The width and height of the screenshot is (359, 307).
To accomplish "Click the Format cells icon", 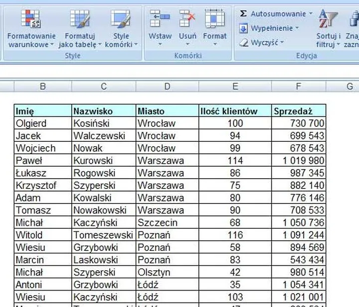I will pyautogui.click(x=214, y=19).
